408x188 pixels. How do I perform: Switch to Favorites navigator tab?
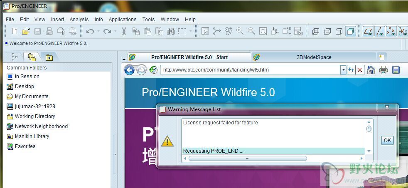click(49, 57)
